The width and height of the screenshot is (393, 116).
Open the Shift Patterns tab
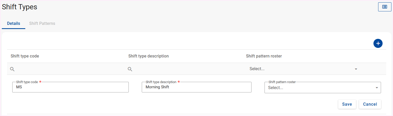click(42, 24)
